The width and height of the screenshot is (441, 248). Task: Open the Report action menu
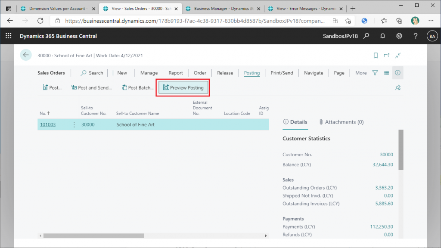(176, 73)
